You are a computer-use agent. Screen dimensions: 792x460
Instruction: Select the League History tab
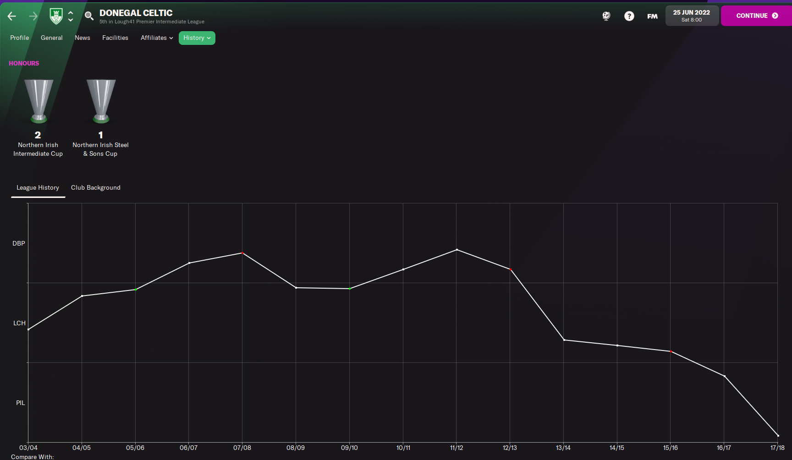coord(38,188)
